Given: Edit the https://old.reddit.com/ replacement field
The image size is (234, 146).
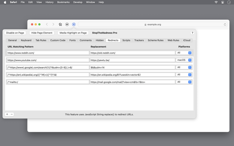Looking at the screenshot, I should pyautogui.click(x=132, y=53).
